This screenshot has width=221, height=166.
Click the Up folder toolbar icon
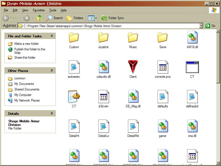click(39, 18)
